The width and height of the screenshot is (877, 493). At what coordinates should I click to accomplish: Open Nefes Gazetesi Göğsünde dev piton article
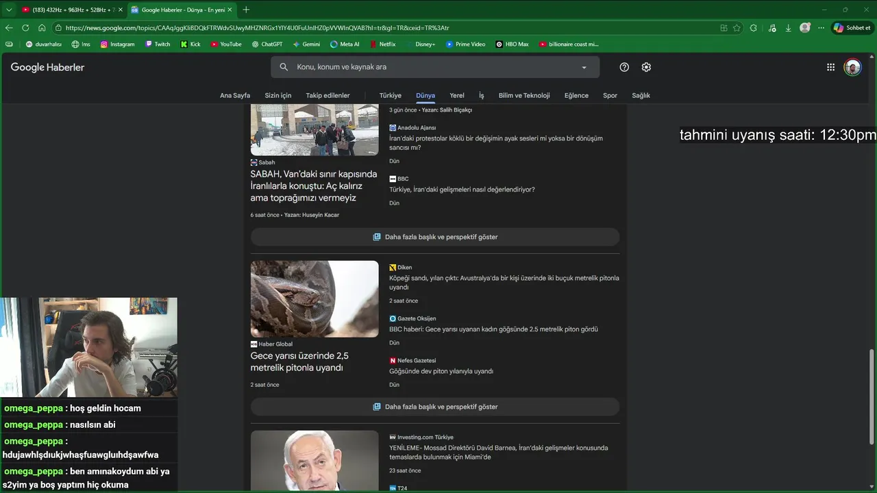[x=441, y=371]
